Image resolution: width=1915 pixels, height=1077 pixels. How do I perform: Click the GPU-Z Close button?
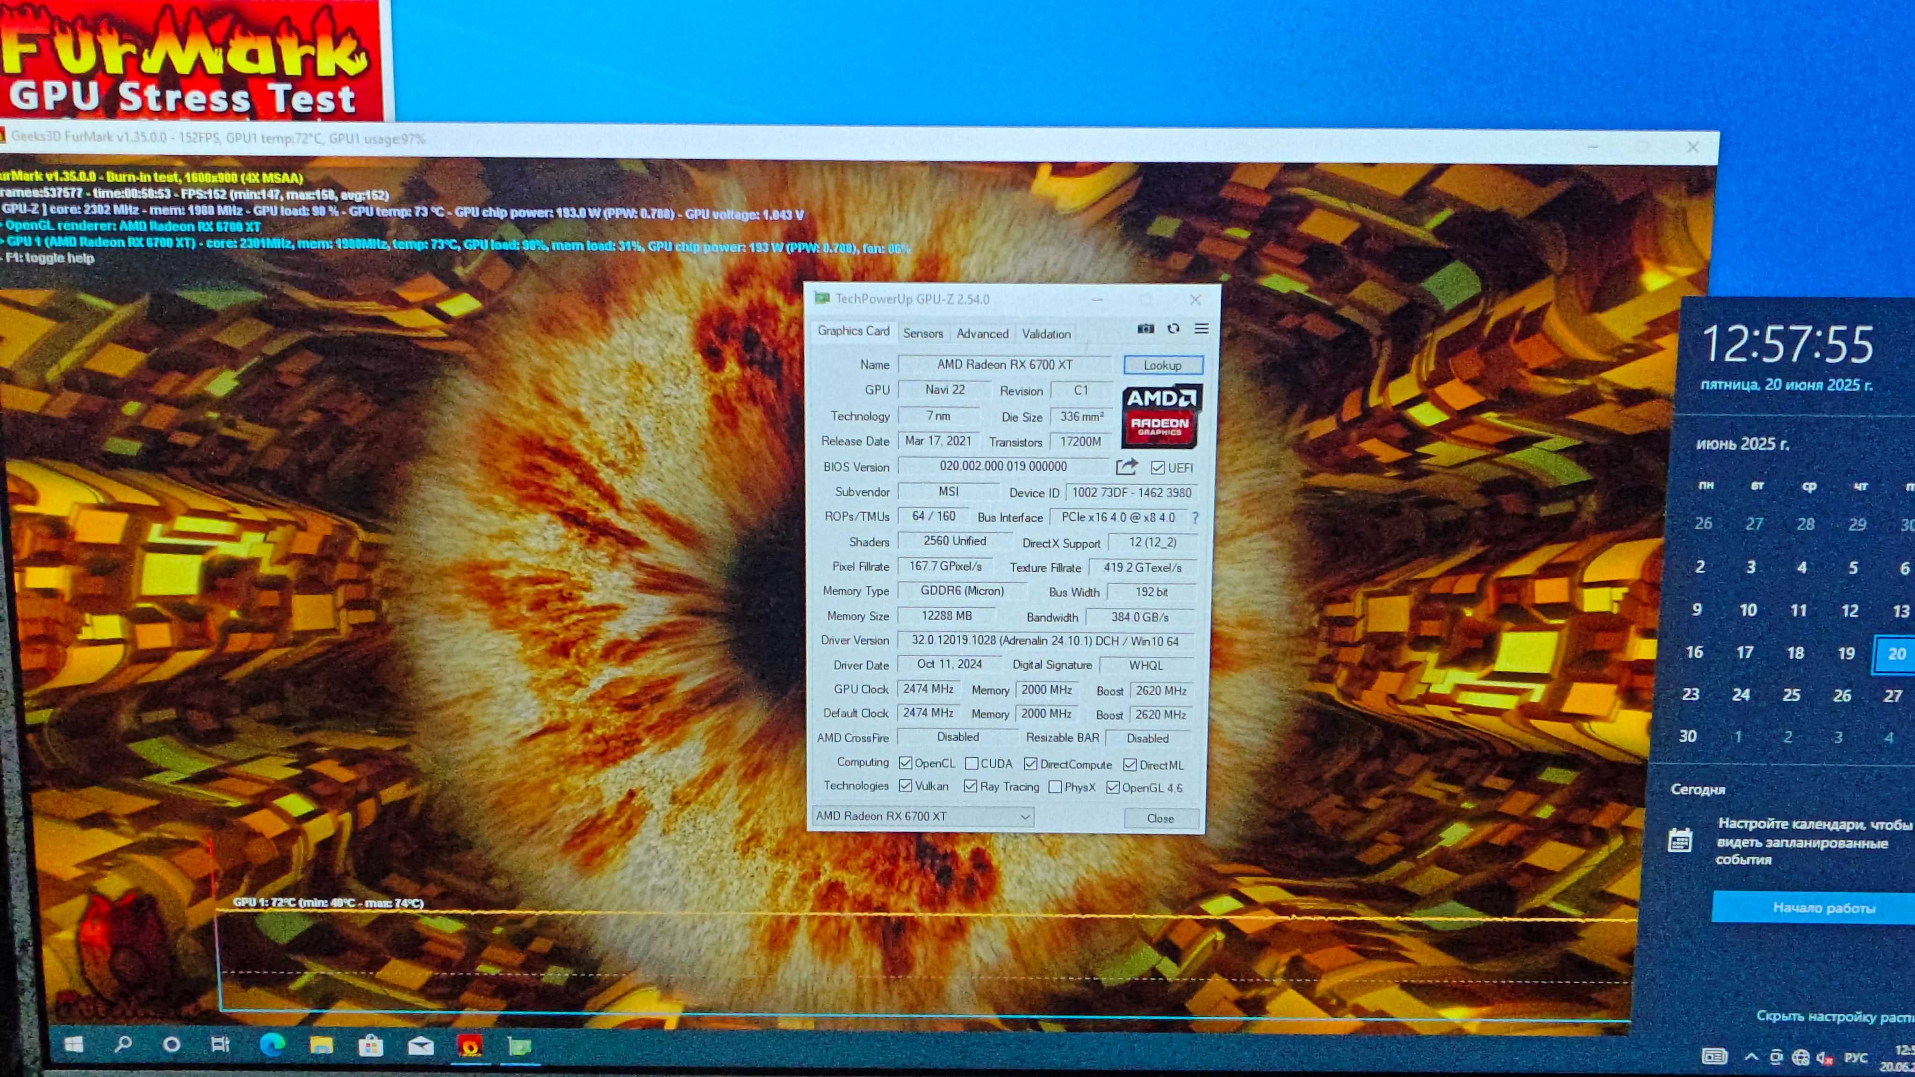click(1160, 819)
